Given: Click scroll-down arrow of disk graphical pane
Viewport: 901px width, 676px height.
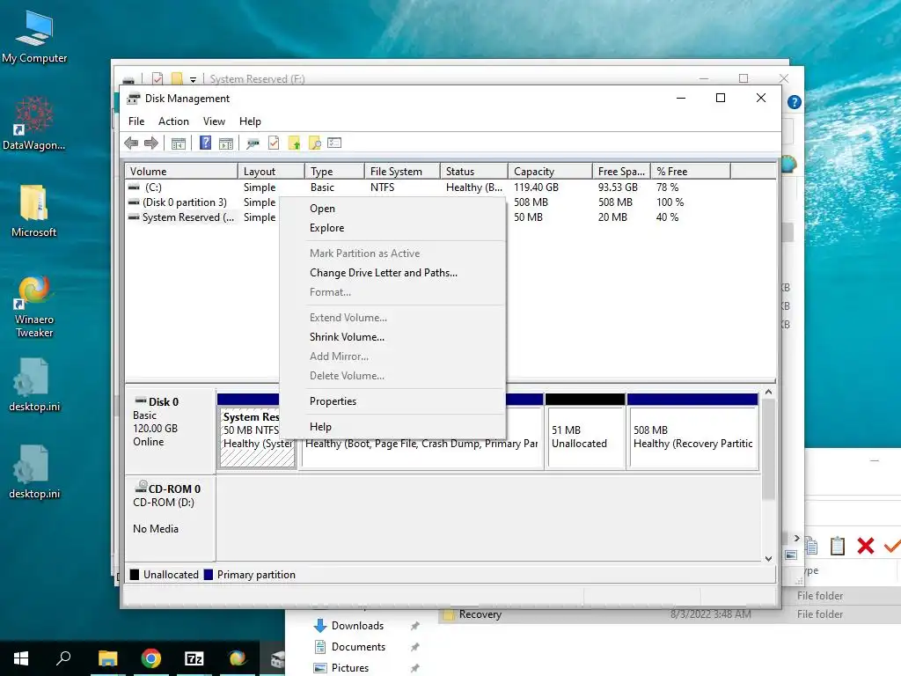Looking at the screenshot, I should pos(769,558).
